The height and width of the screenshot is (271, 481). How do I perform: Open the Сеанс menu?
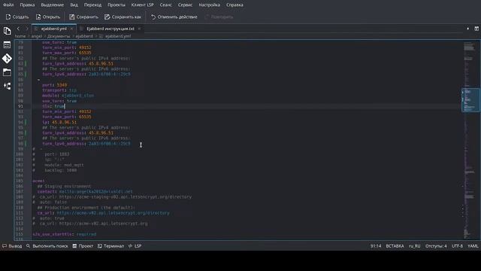point(165,5)
